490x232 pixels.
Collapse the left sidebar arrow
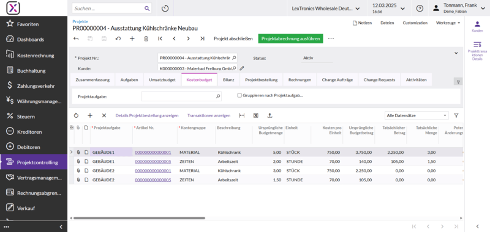point(61,227)
